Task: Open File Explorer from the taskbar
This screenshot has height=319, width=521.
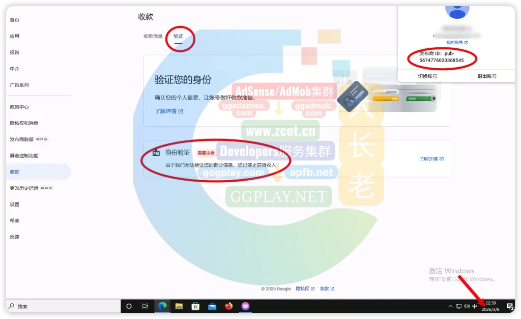Action: coord(179,306)
